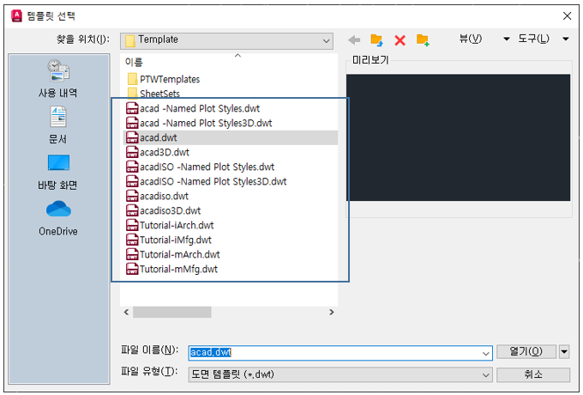Click the 열기(O) open button
583x395 pixels.
coord(526,351)
